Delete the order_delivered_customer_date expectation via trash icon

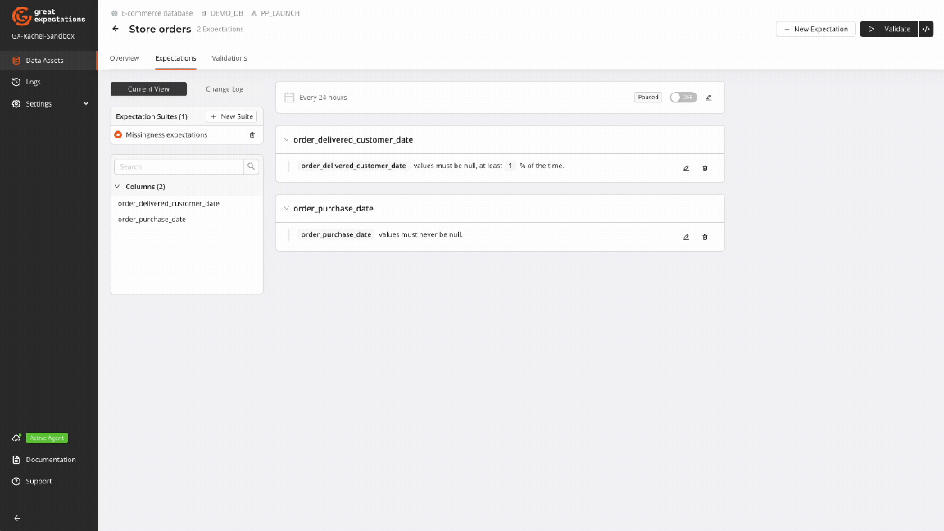(x=705, y=168)
